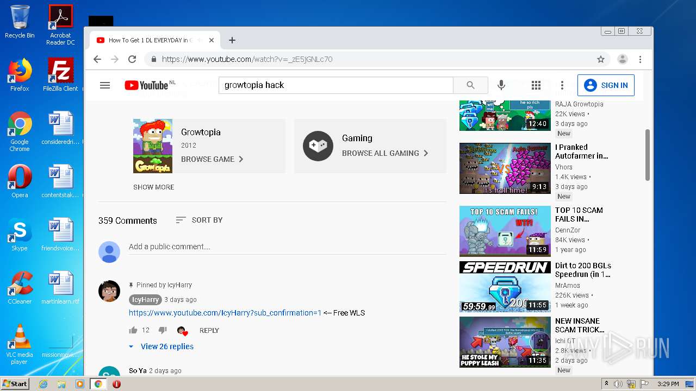Open the YouTube apps grid
The width and height of the screenshot is (696, 391).
[x=536, y=85]
